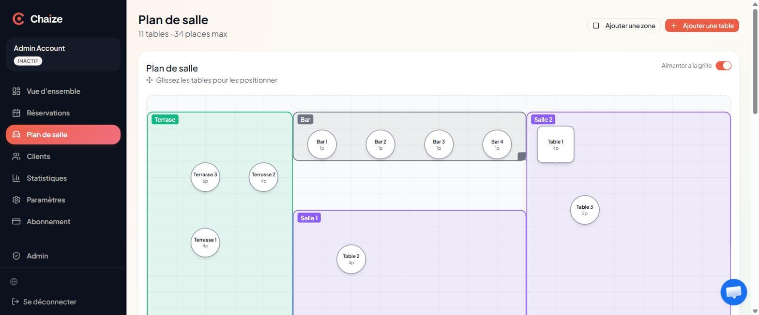Open the chat support bubble
The height and width of the screenshot is (315, 759).
click(x=733, y=292)
